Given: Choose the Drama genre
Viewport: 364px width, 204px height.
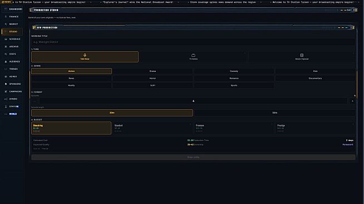Looking at the screenshot, I should point(153,71).
